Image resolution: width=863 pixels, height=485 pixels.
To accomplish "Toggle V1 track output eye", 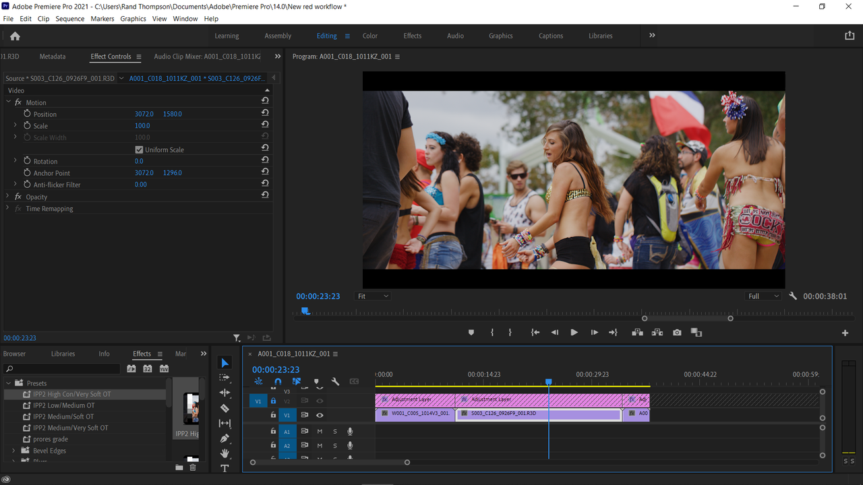I will [x=320, y=415].
